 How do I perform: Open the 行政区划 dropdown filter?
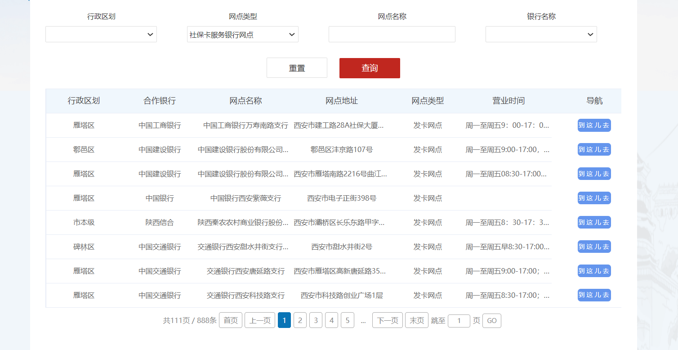pyautogui.click(x=101, y=34)
